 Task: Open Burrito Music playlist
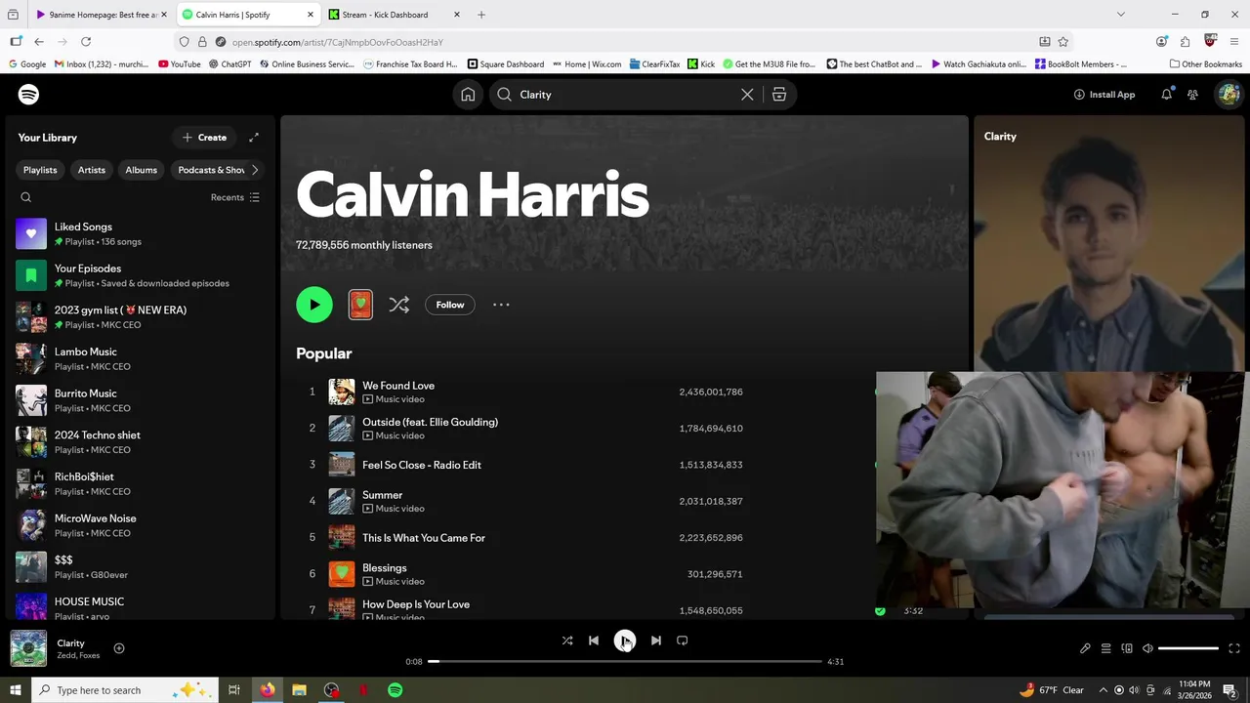pos(140,400)
